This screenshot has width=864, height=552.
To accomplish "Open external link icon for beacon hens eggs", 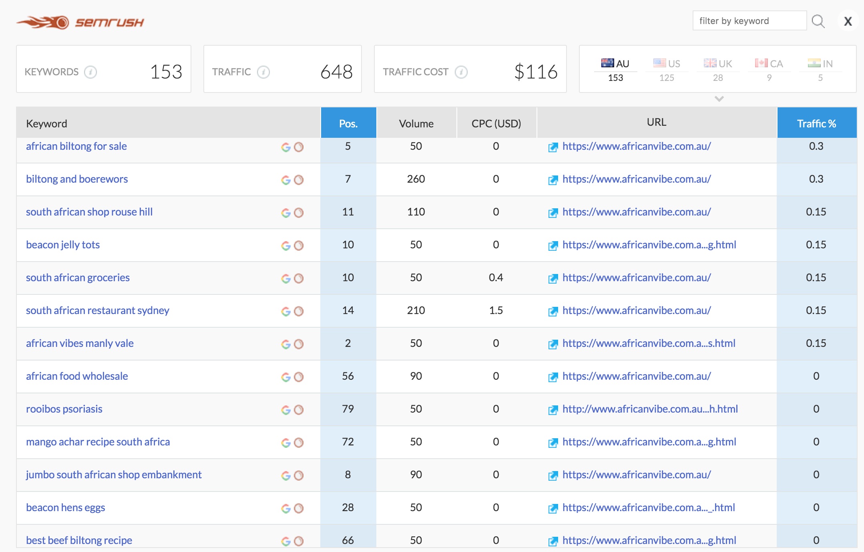I will (x=553, y=509).
